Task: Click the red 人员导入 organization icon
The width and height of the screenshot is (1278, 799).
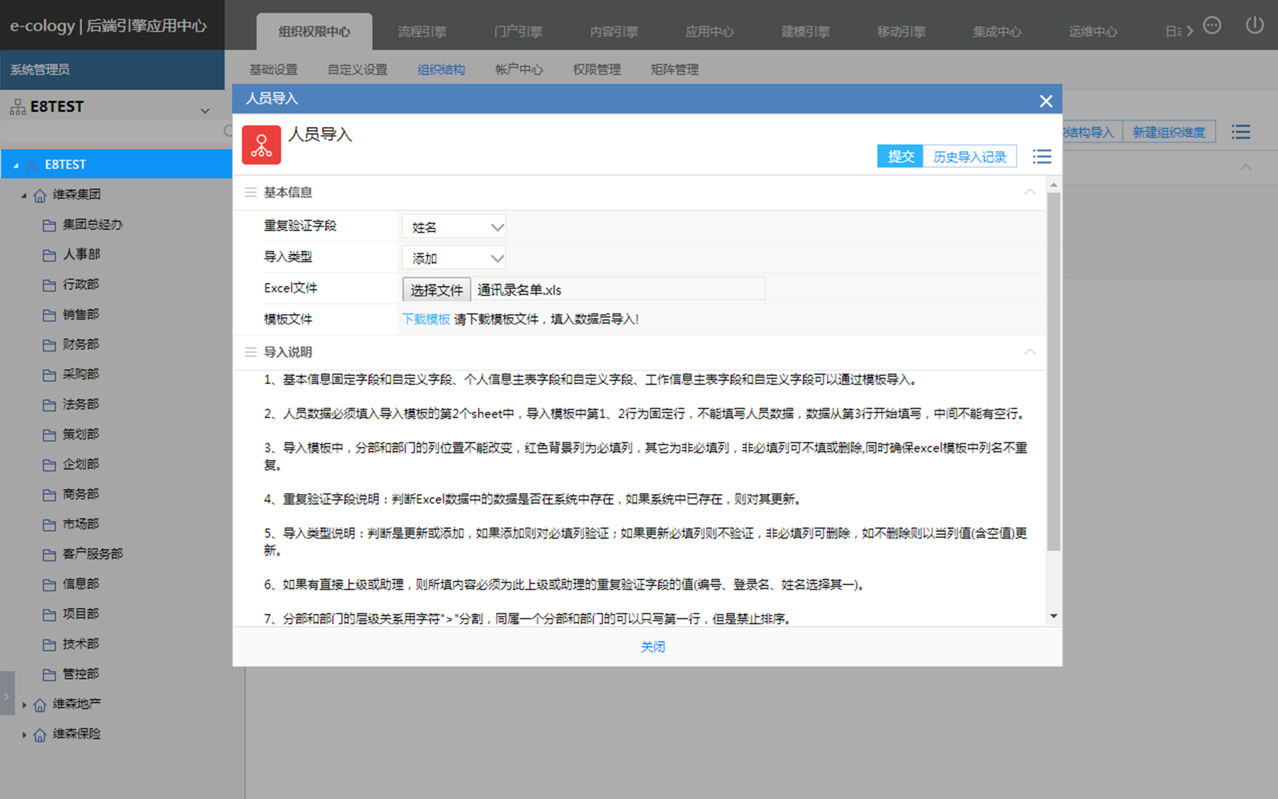Action: [x=262, y=145]
